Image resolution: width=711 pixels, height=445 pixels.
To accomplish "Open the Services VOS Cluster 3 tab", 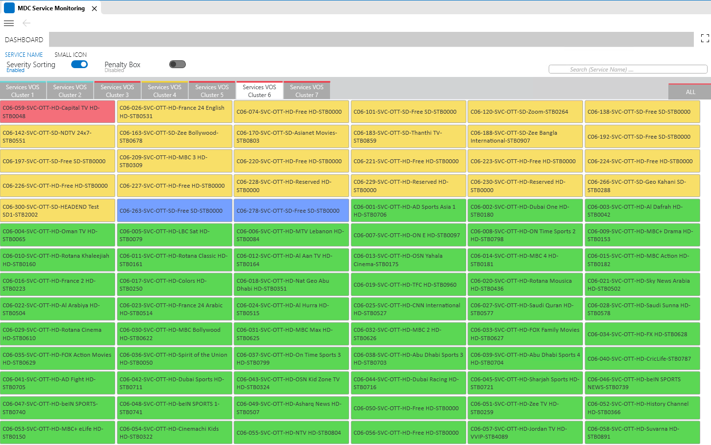I will point(117,91).
